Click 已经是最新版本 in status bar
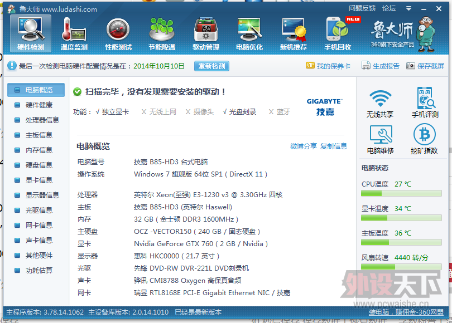The height and width of the screenshot is (323, 452). [x=198, y=312]
